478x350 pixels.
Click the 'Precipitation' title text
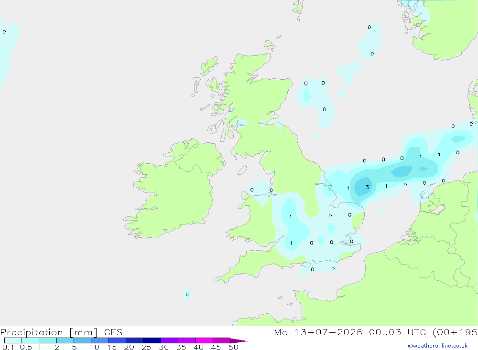(32, 332)
